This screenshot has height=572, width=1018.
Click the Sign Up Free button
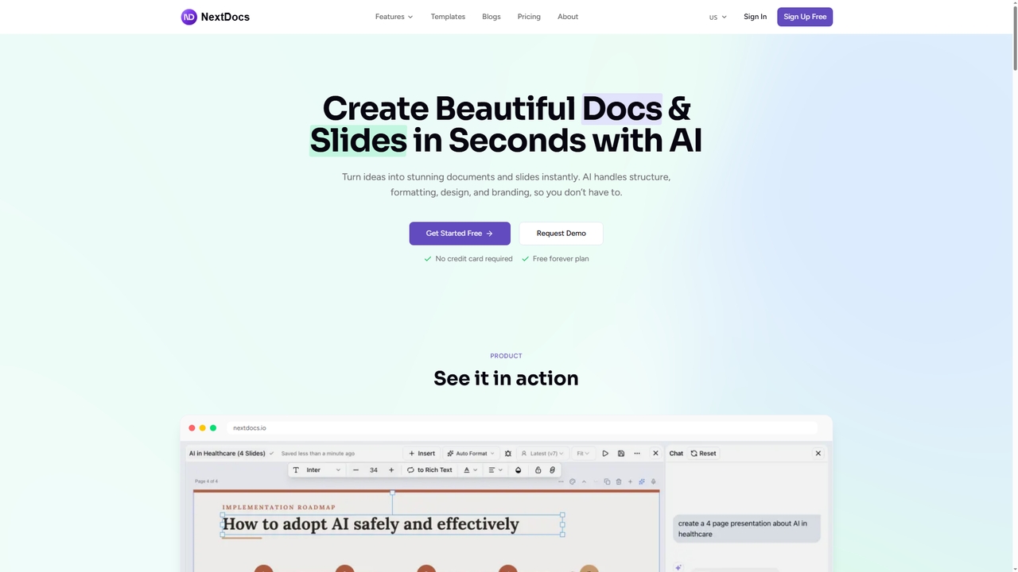coord(805,17)
